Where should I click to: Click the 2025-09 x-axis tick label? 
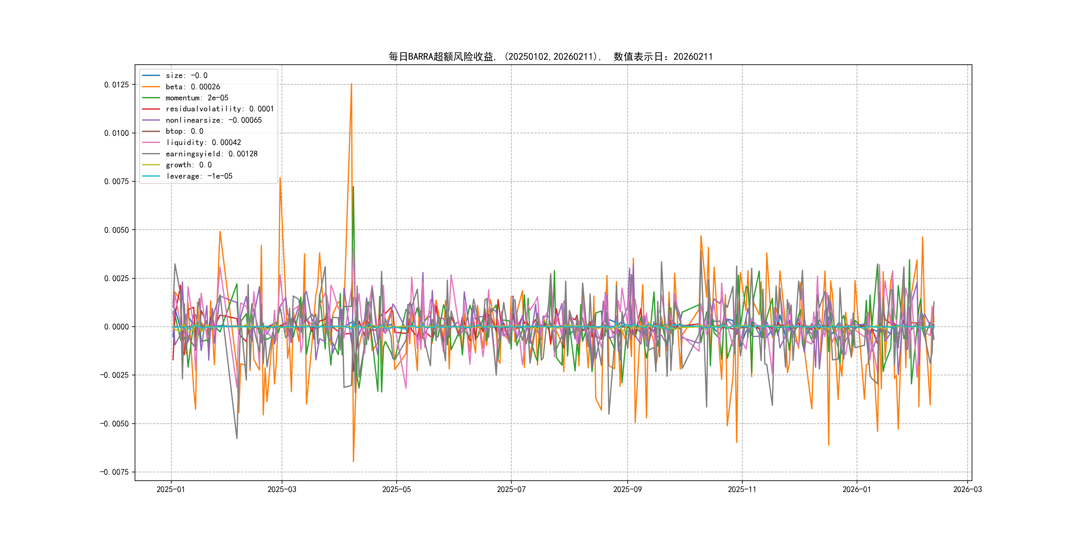pyautogui.click(x=627, y=489)
